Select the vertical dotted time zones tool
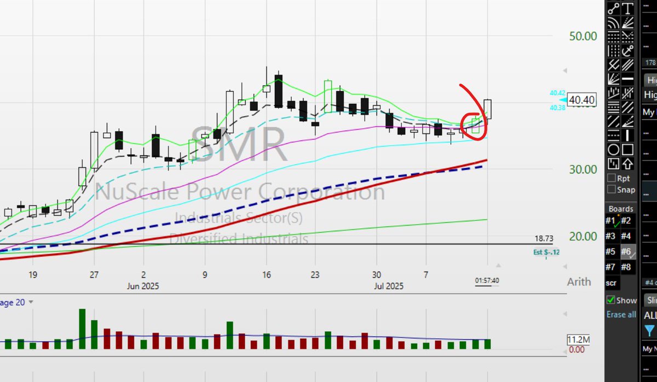 [614, 51]
